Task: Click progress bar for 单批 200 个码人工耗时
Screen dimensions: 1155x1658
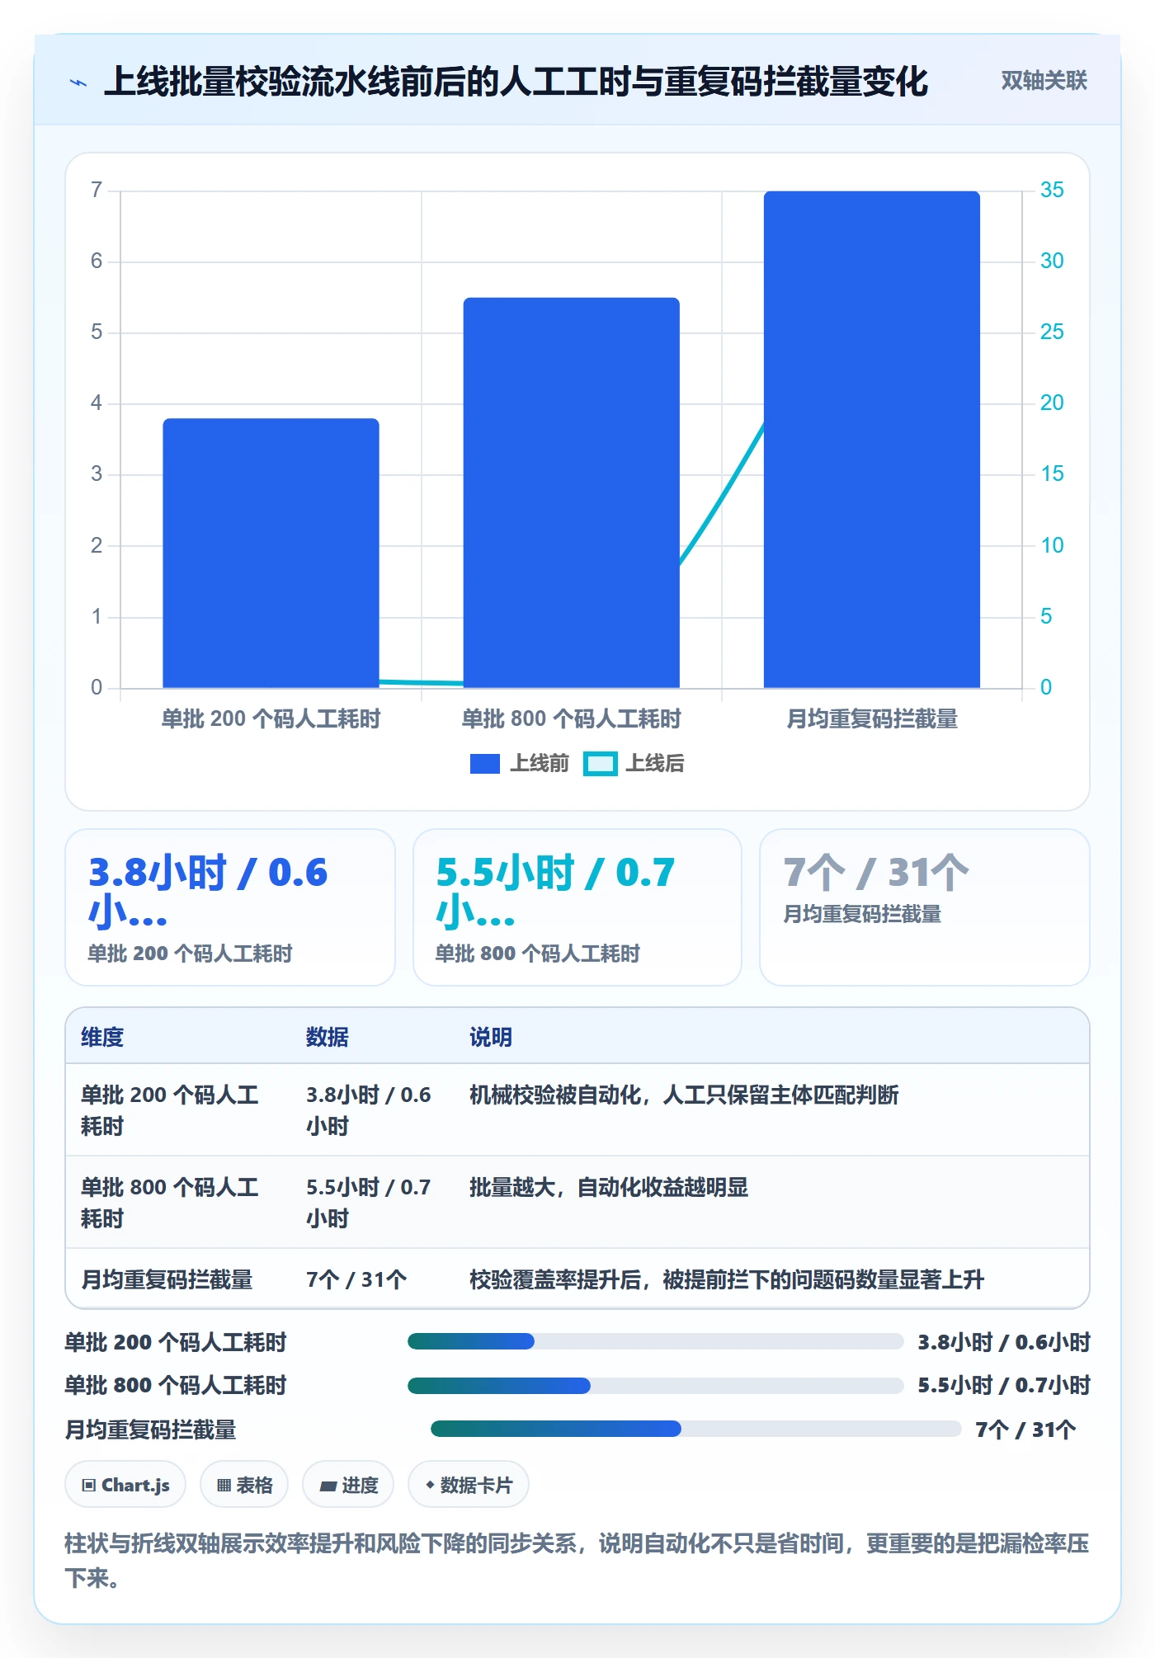Action: (x=656, y=1341)
